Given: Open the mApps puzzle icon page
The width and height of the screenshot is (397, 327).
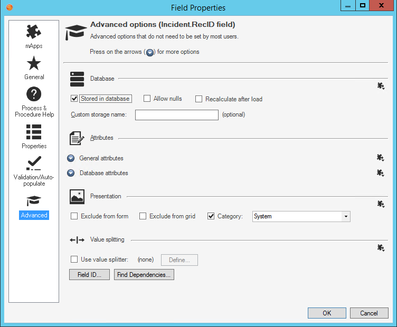Looking at the screenshot, I should [34, 32].
